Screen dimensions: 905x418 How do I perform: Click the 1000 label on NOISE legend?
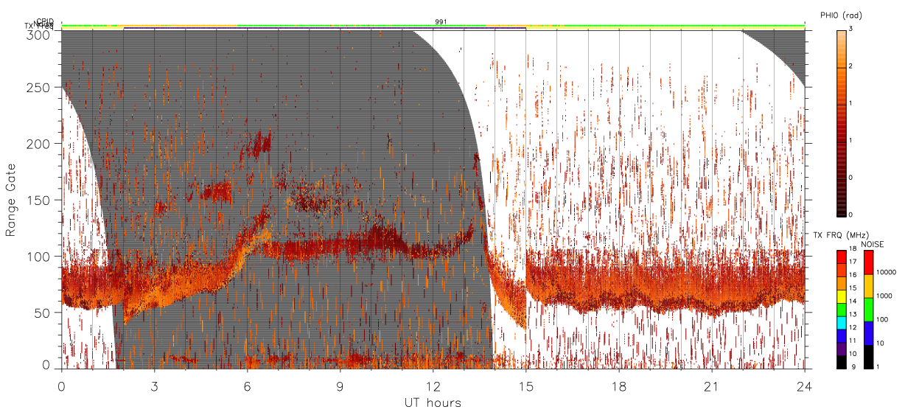point(886,295)
